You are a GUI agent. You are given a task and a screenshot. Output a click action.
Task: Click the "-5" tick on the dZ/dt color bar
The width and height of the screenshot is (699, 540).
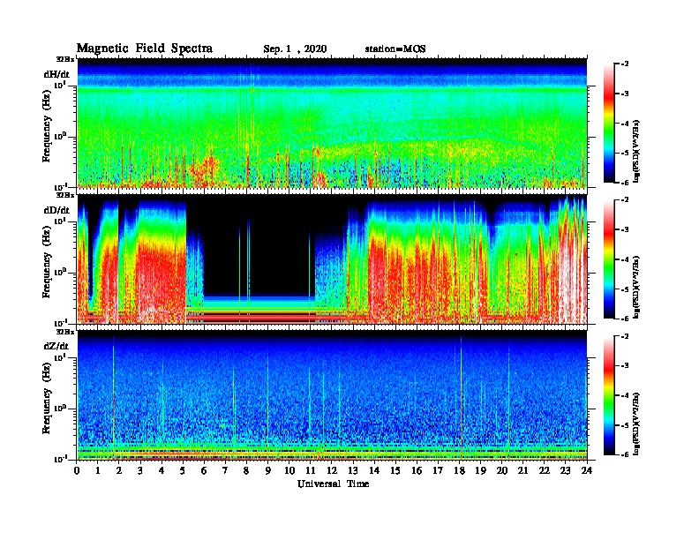point(625,425)
